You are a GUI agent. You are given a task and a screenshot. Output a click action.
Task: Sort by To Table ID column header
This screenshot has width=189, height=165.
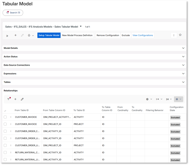(79, 110)
